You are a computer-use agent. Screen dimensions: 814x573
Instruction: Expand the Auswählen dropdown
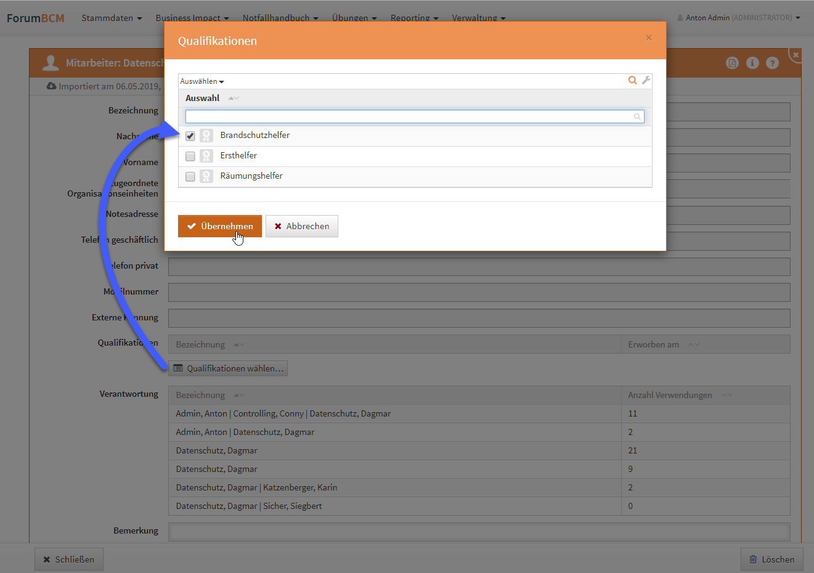[x=202, y=81]
